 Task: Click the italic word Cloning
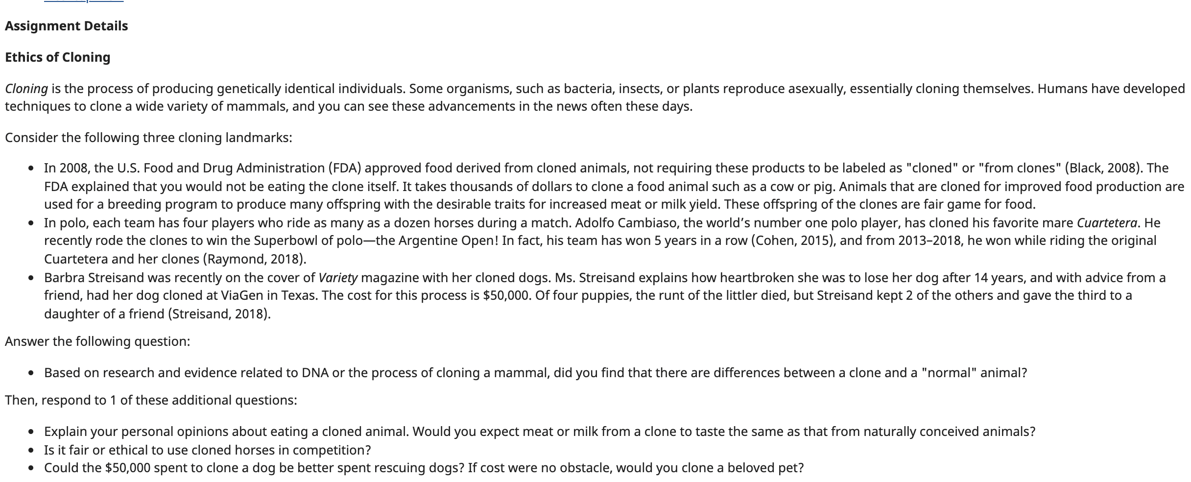click(26, 89)
